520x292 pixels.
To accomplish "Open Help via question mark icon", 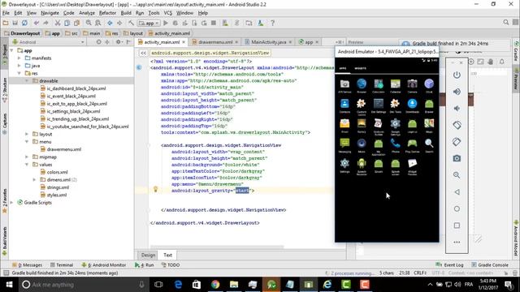I will click(x=273, y=23).
